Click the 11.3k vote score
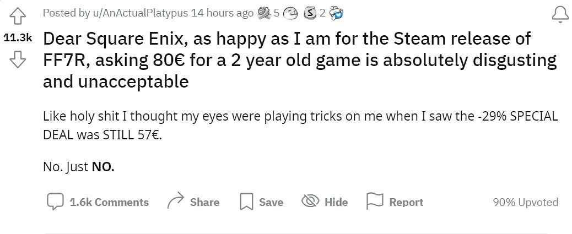The image size is (572, 234). coord(18,38)
